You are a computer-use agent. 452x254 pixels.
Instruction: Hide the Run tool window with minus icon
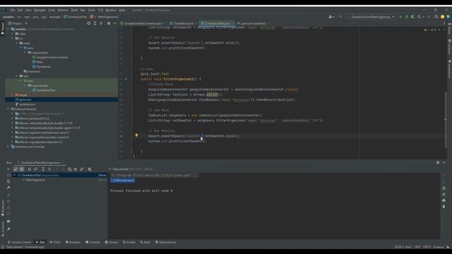pyautogui.click(x=444, y=163)
